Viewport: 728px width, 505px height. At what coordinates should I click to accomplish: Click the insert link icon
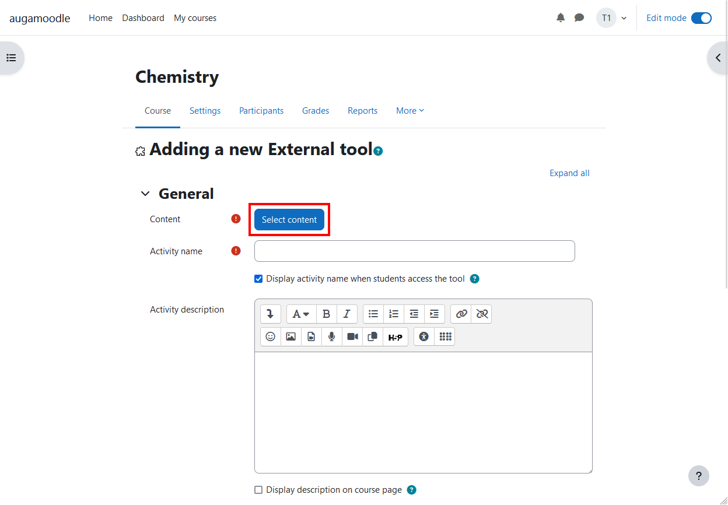point(461,314)
